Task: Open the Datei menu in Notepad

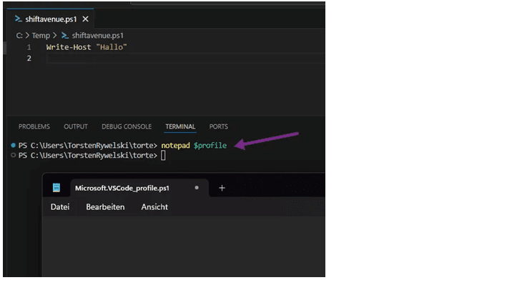Action: [60, 207]
